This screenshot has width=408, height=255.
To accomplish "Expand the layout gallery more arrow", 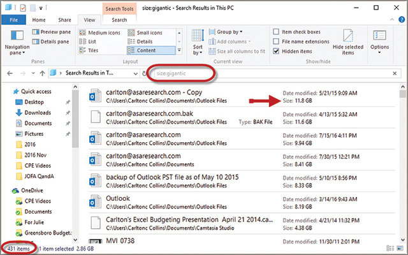I will tap(179, 50).
